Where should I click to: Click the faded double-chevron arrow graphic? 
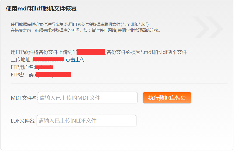click(207, 27)
